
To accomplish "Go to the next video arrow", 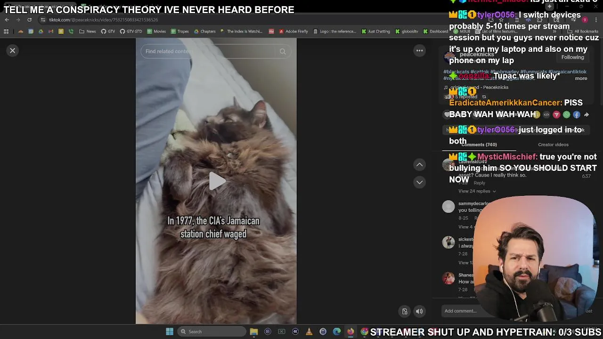I will pos(419,182).
